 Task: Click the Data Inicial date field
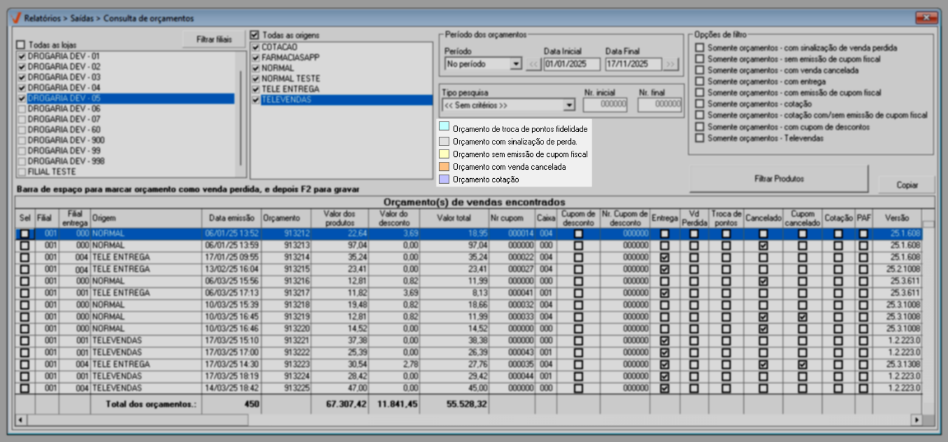tap(571, 64)
